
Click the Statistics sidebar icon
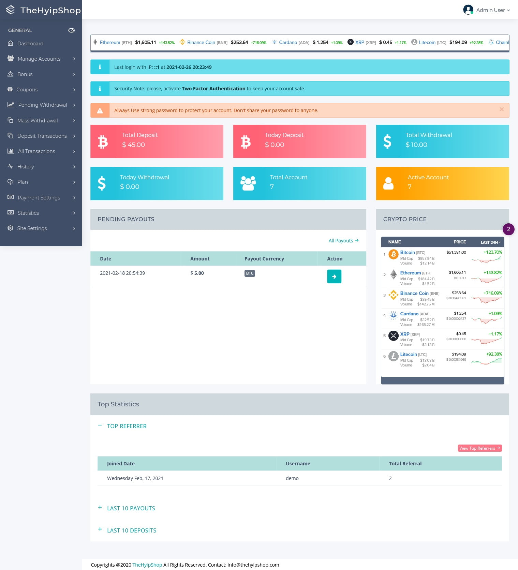click(x=11, y=213)
